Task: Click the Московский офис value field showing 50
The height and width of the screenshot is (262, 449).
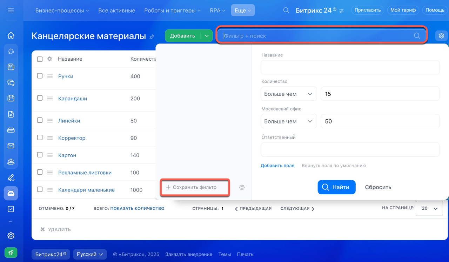Action: pyautogui.click(x=380, y=121)
